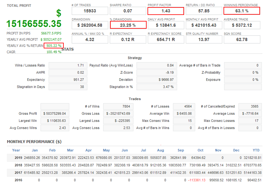Select the Expectancy field showing 951.27
Image resolution: width=266 pixels, height=187 pixels.
[68, 80]
